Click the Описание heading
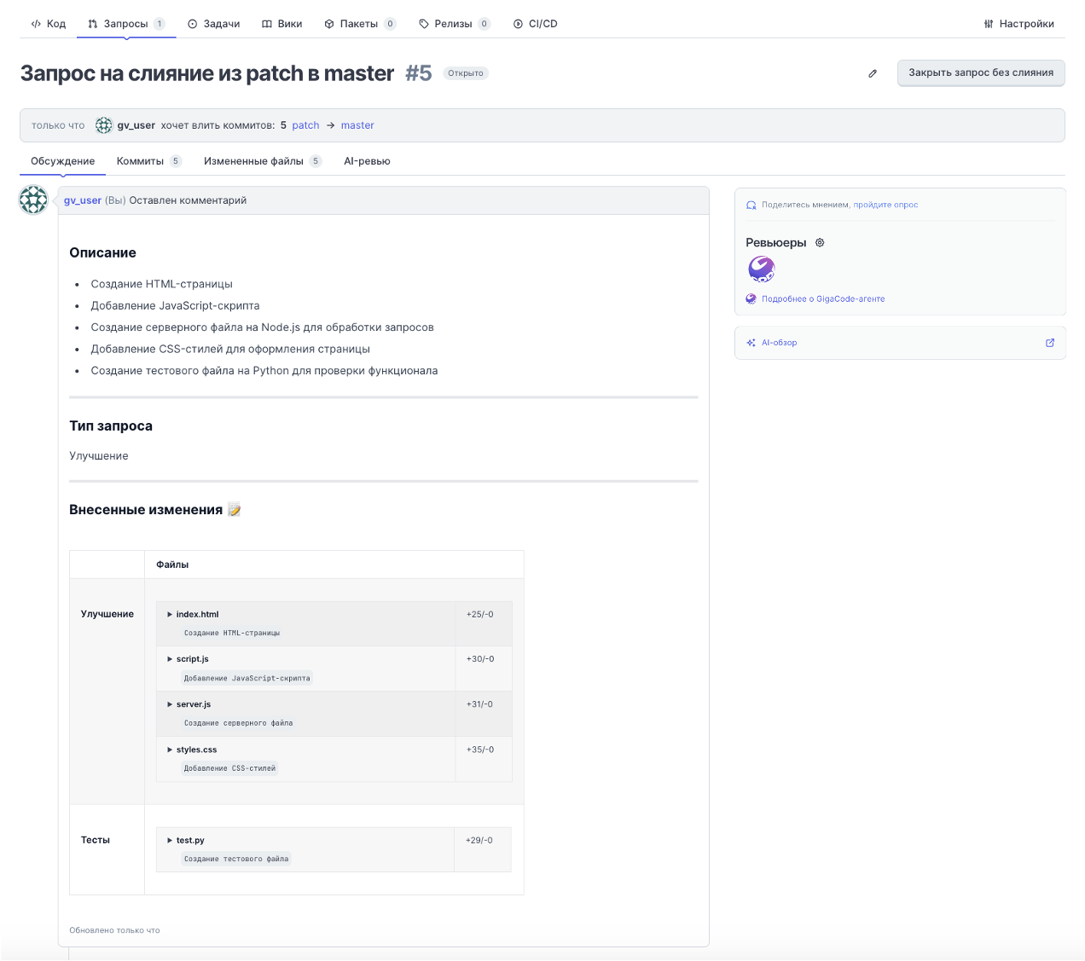 tap(102, 252)
